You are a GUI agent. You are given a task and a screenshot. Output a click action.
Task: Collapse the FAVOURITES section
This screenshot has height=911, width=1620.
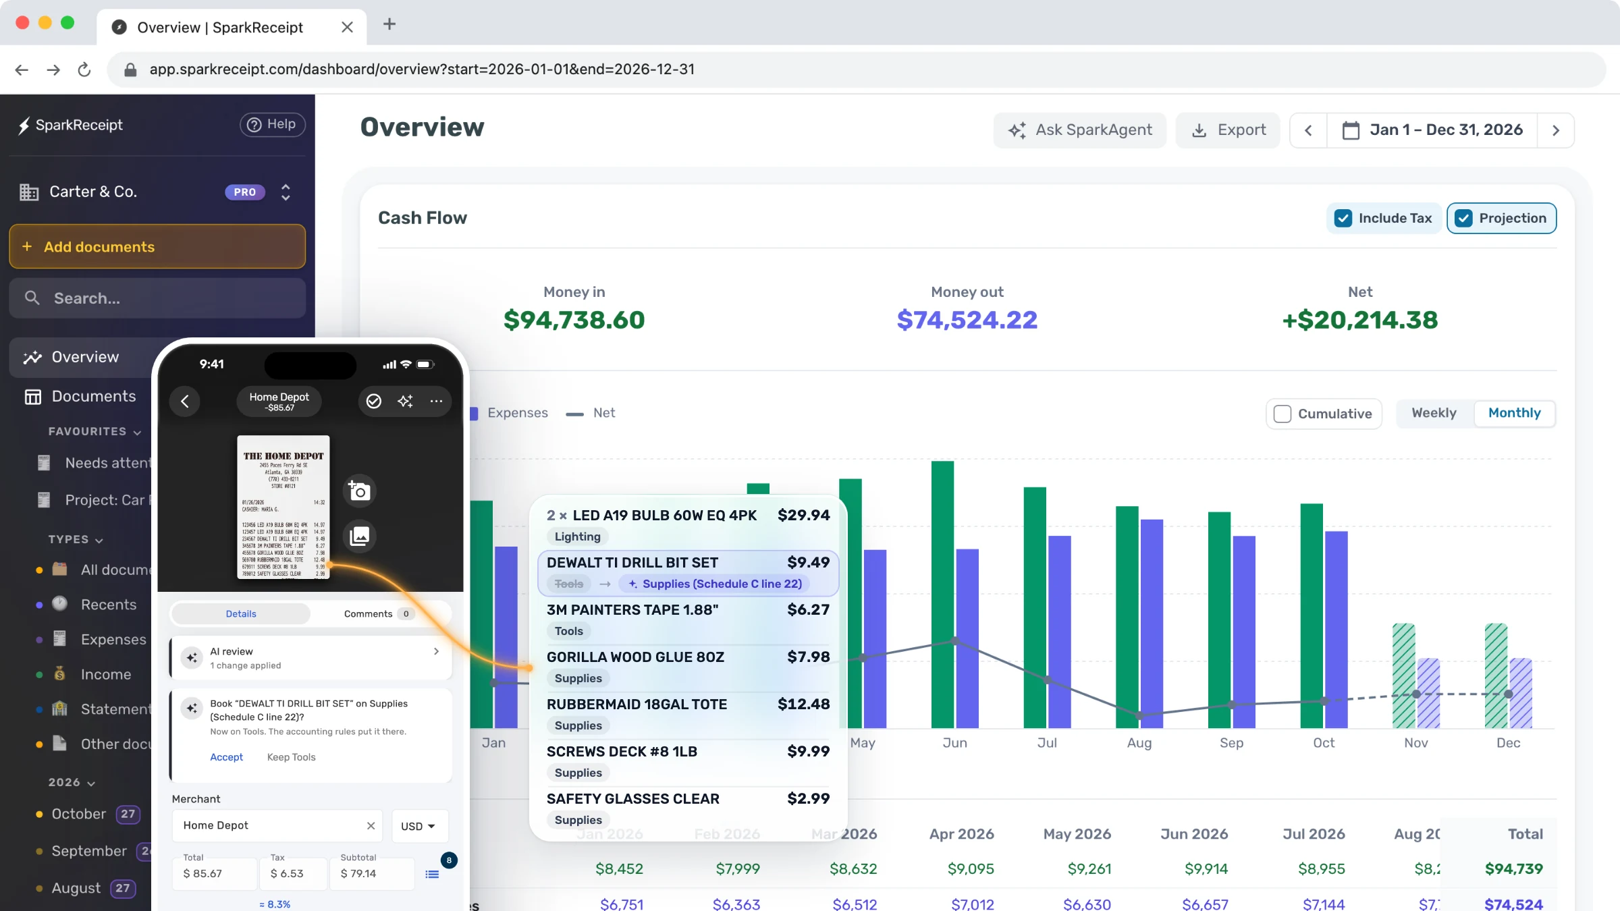click(94, 432)
